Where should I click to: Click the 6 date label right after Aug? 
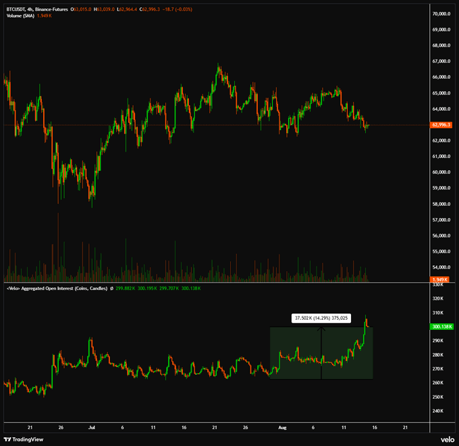[x=313, y=428]
